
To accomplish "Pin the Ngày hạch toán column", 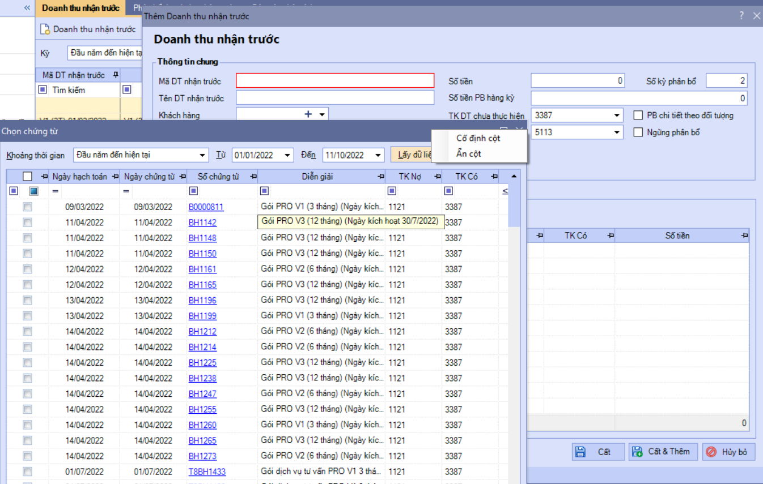I will [x=115, y=177].
